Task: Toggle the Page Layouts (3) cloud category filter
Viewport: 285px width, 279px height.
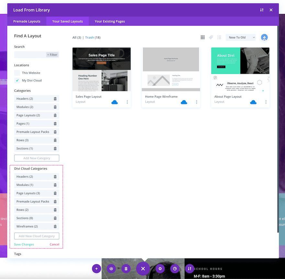Action: coord(32,193)
